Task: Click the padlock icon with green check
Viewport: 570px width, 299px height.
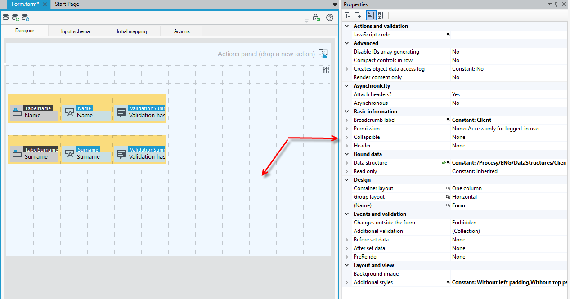Action: pyautogui.click(x=316, y=18)
